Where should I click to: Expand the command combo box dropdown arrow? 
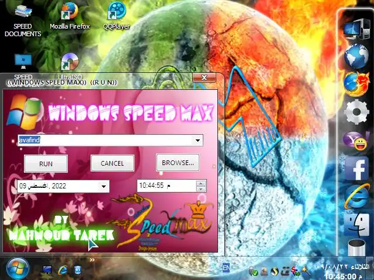[198, 140]
